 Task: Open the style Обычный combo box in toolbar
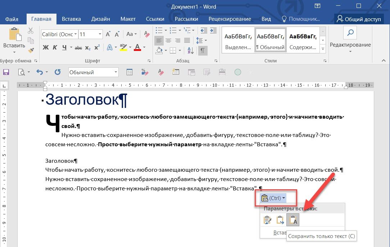click(x=93, y=72)
